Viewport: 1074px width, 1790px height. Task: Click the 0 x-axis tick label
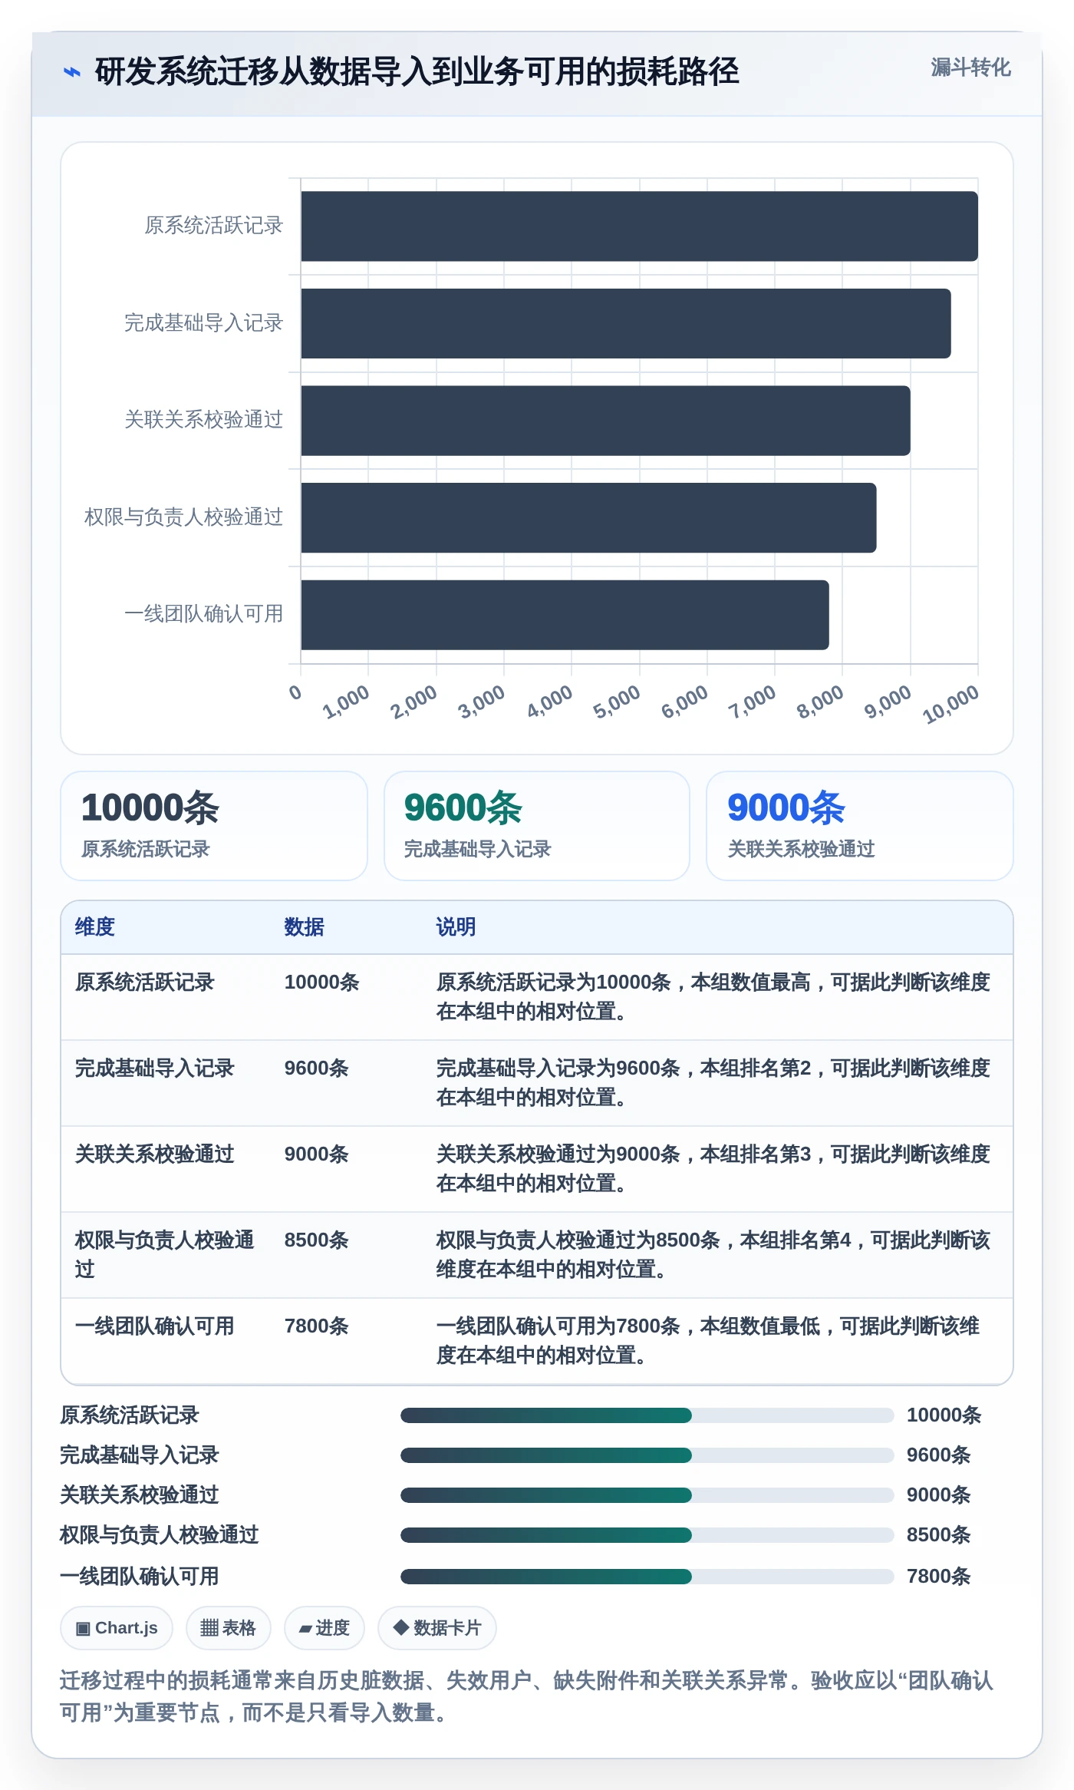point(295,692)
